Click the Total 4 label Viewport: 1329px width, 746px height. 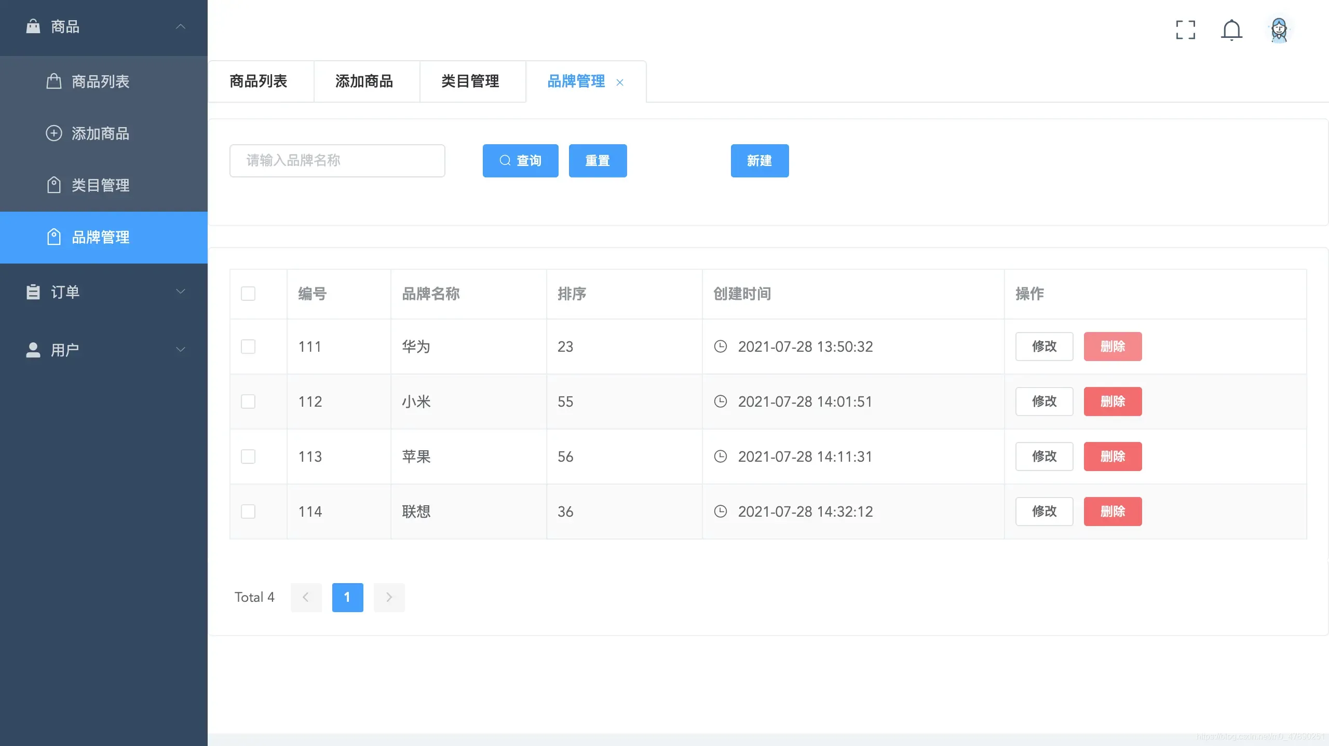[254, 597]
